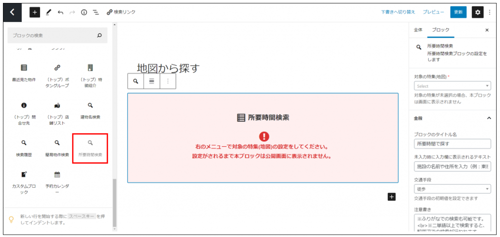The image size is (500, 237).
Task: Switch to the ブロック sidebar tab
Action: point(441,30)
